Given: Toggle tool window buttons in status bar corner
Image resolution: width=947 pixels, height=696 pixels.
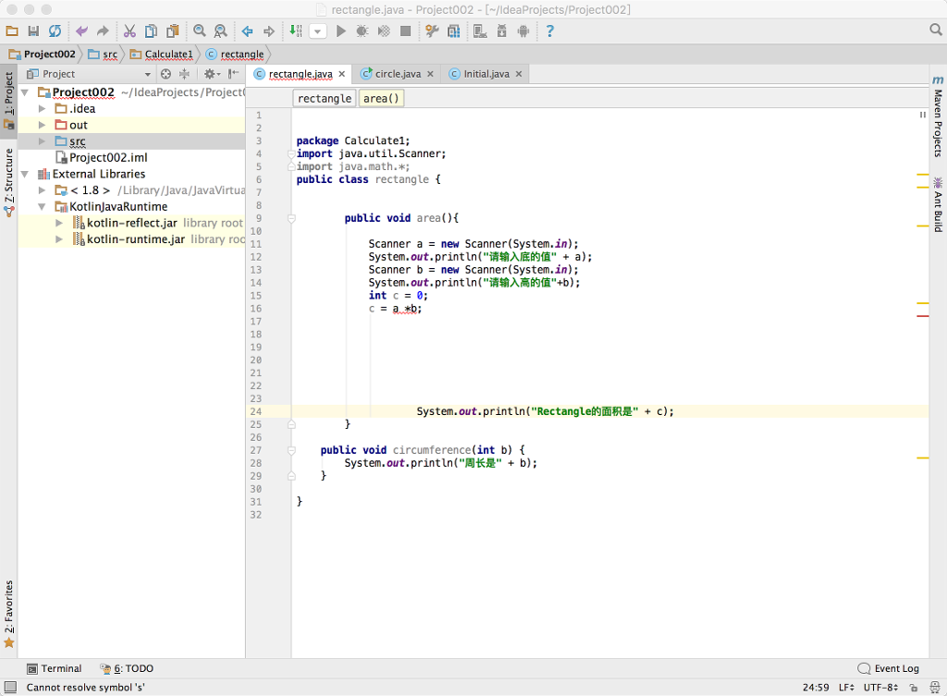Looking at the screenshot, I should tap(10, 687).
